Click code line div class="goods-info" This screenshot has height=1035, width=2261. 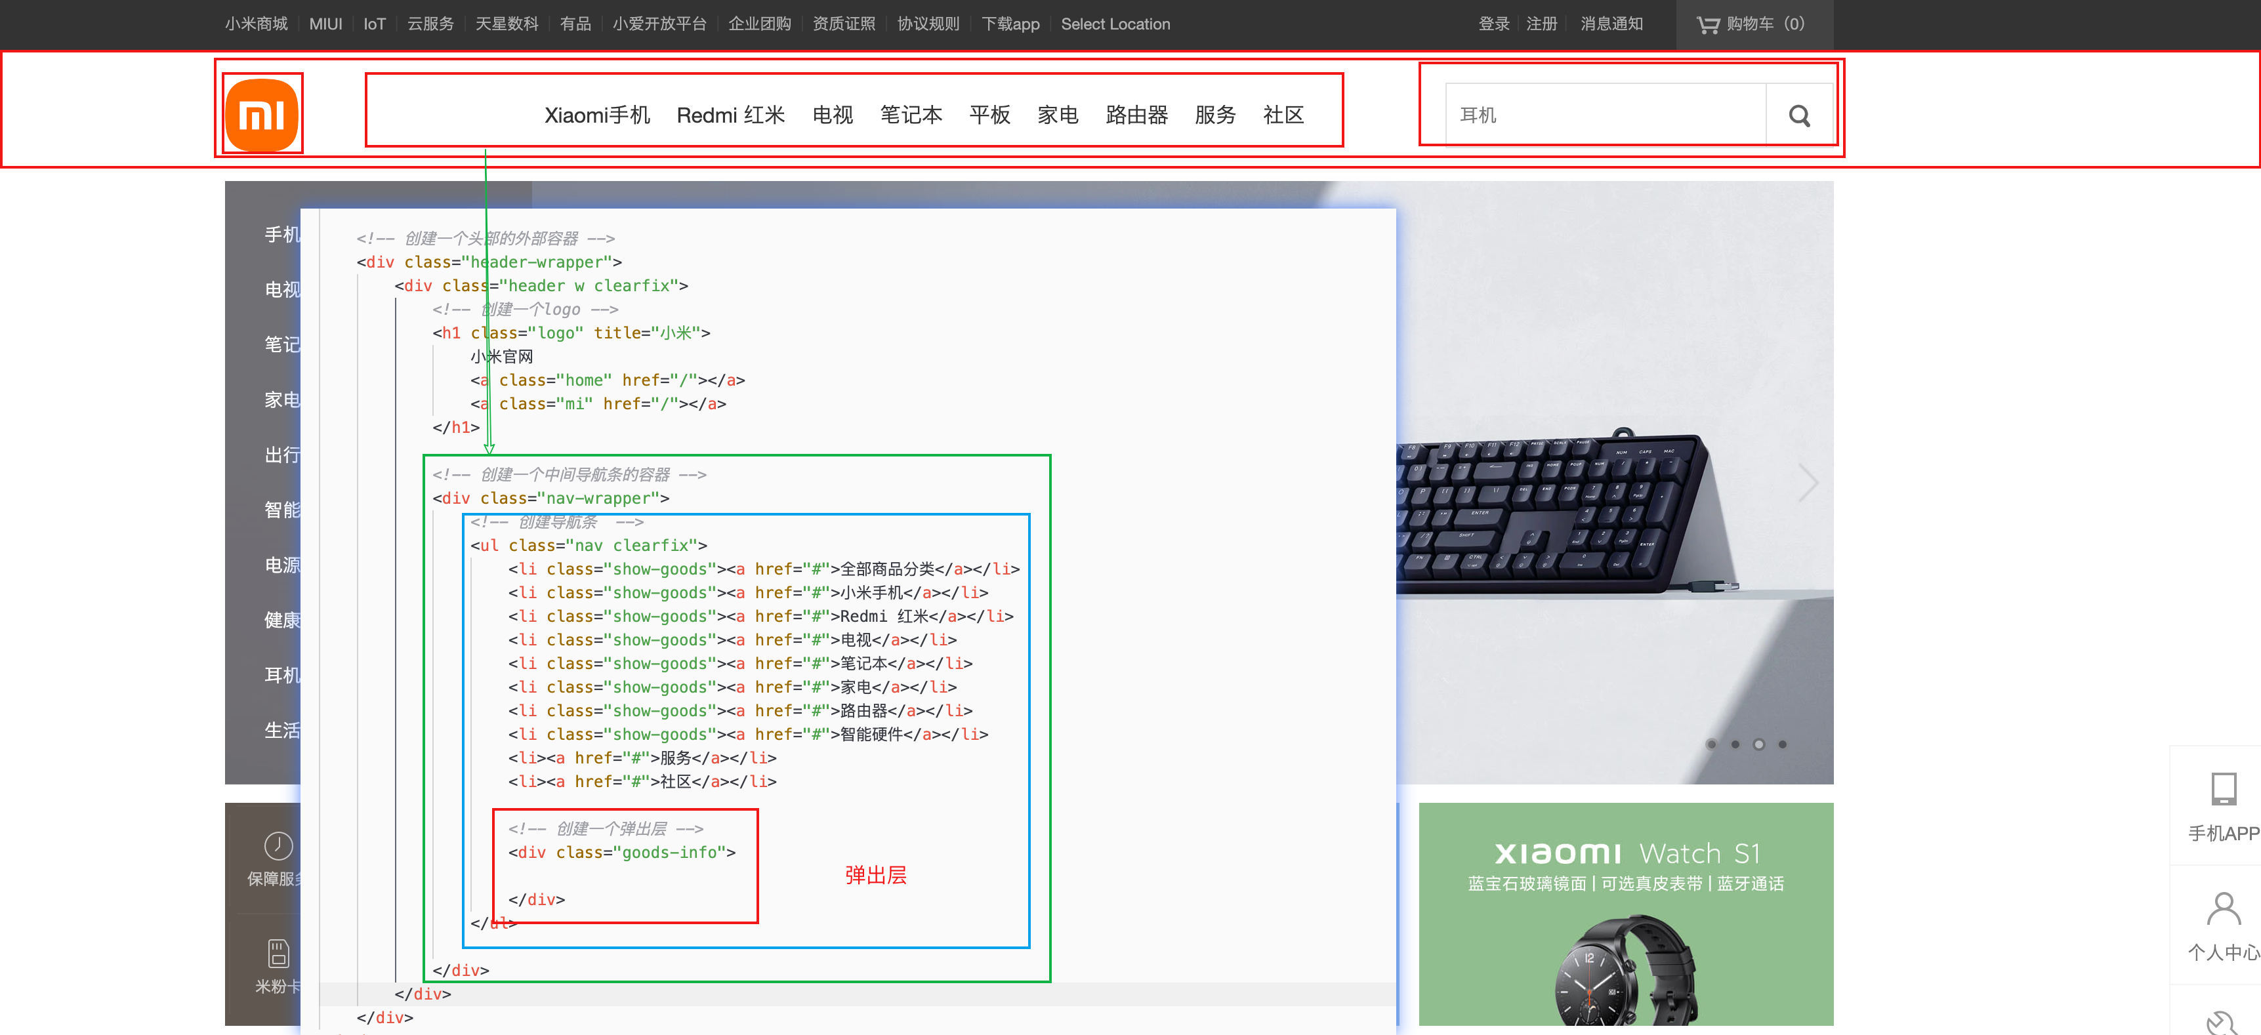tap(621, 853)
